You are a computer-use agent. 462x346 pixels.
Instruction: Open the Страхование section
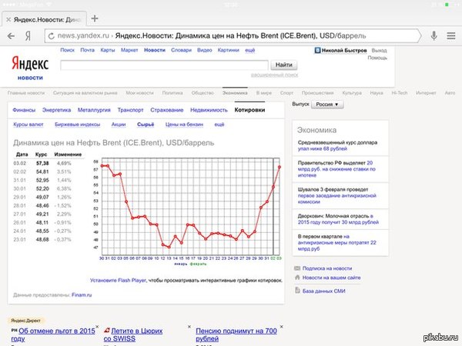point(167,110)
